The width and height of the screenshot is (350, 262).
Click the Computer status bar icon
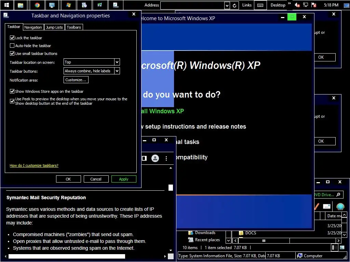300,256
